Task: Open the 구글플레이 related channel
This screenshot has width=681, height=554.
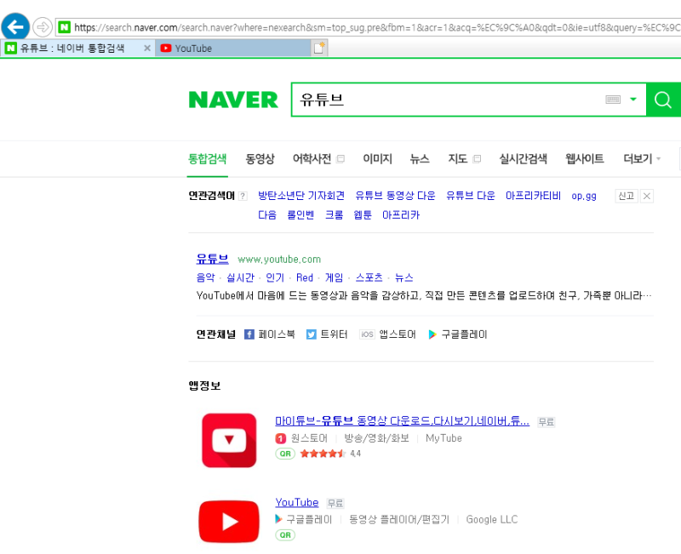Action: pyautogui.click(x=458, y=334)
